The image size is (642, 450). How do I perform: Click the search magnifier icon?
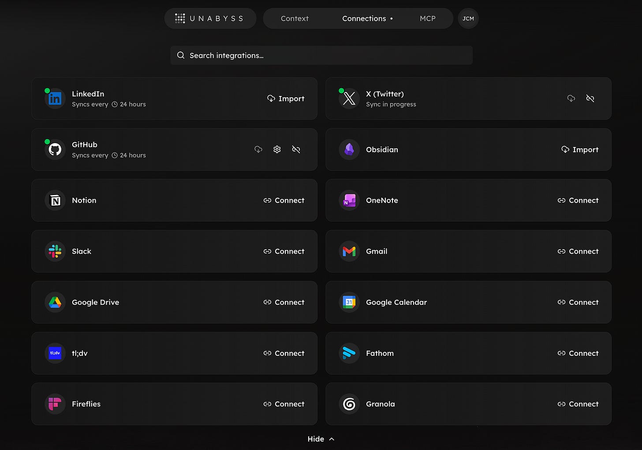tap(181, 55)
